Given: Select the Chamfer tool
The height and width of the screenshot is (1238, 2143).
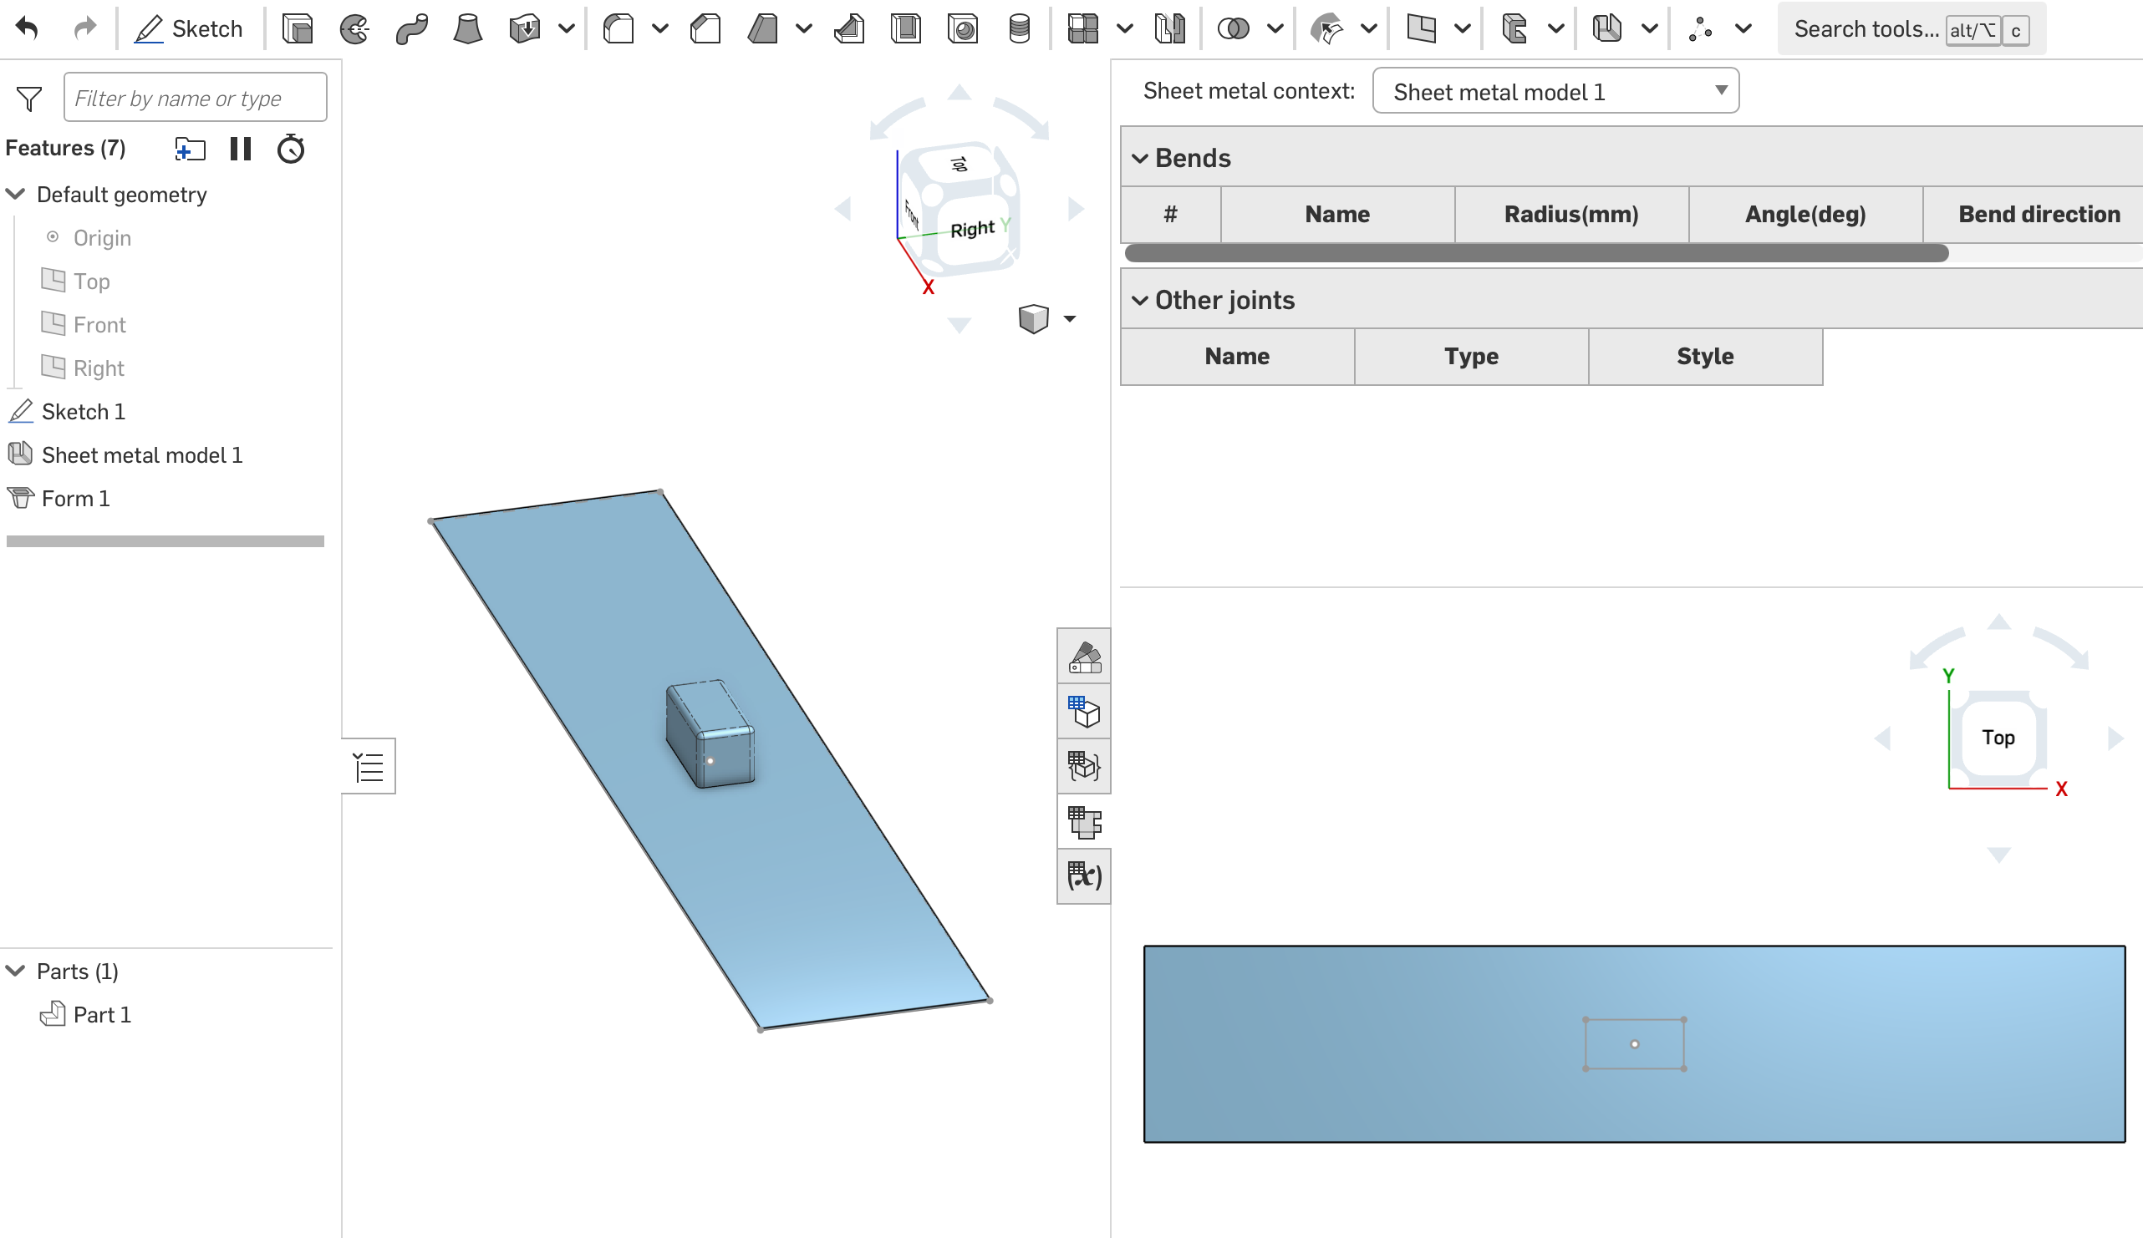Looking at the screenshot, I should 705,29.
